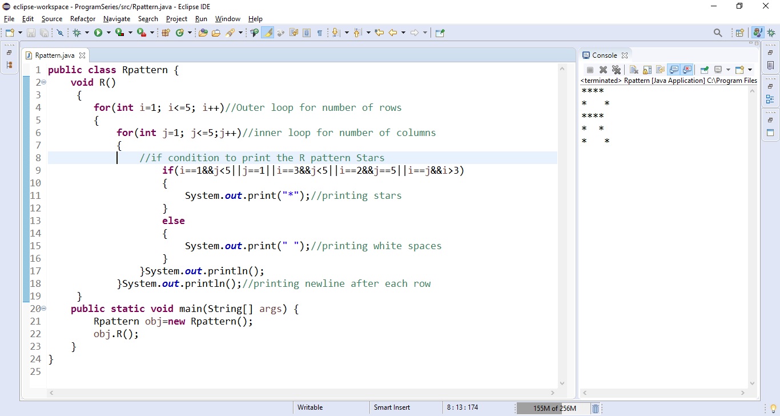Clear the Console output
Screen dimensions: 780x416
[x=634, y=70]
